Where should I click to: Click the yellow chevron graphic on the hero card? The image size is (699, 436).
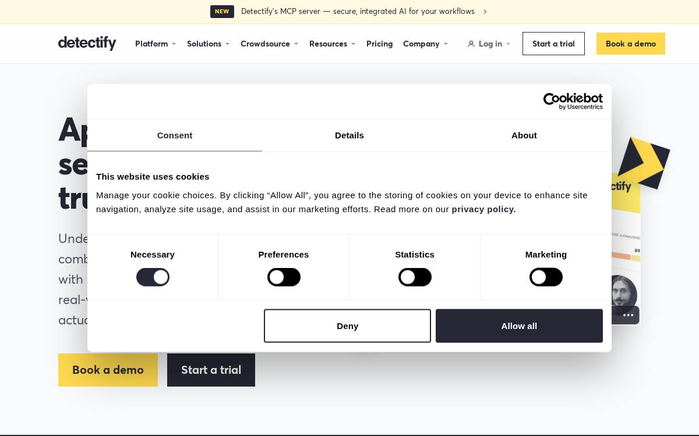pos(644,163)
